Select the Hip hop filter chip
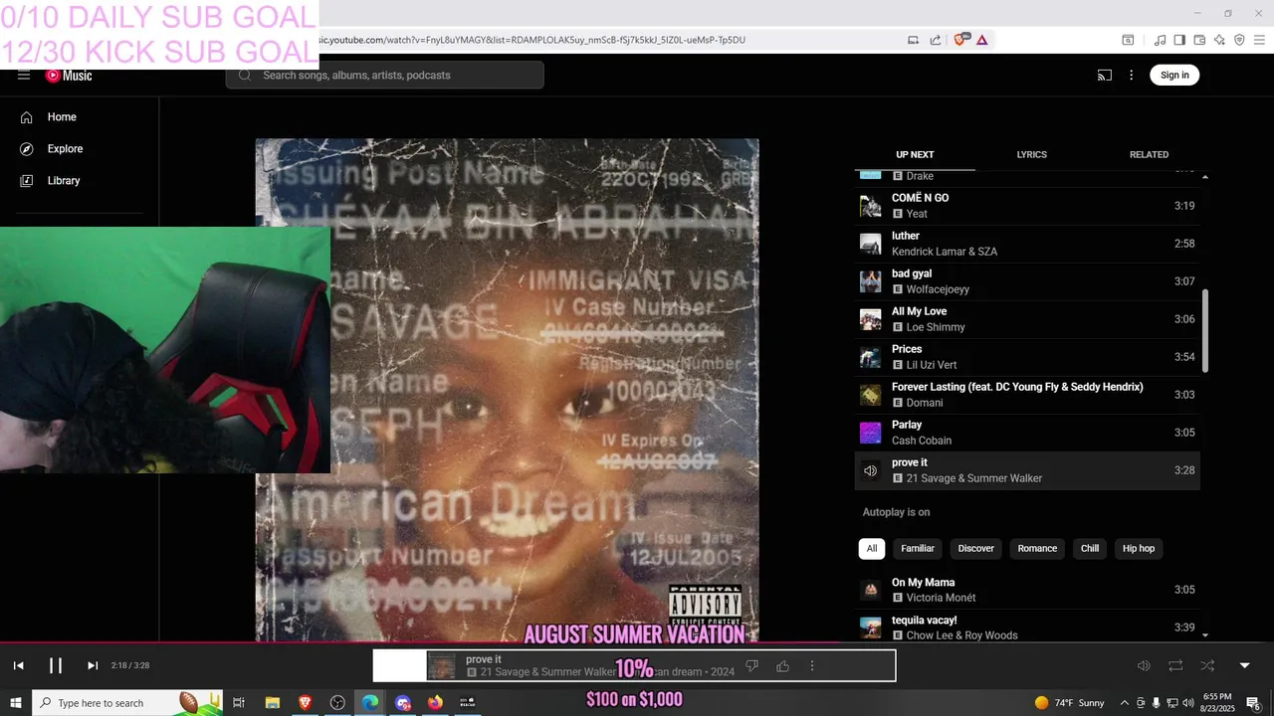Viewport: 1274px width, 716px height. coord(1139,549)
